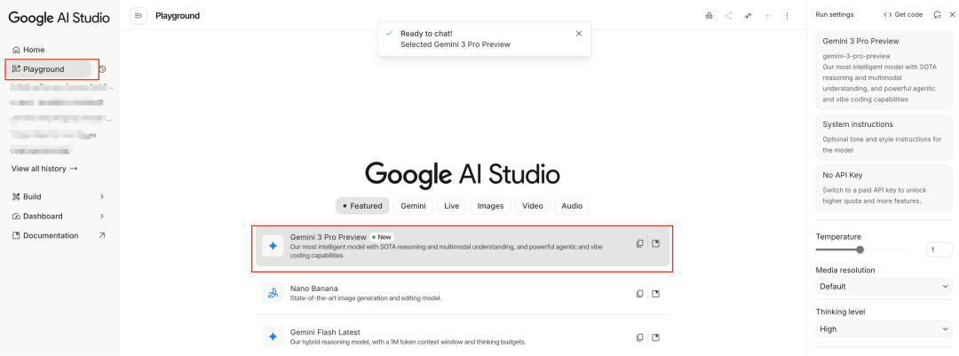The height and width of the screenshot is (356, 959).
Task: Open the incognito temporary chat icon
Action: (x=709, y=15)
